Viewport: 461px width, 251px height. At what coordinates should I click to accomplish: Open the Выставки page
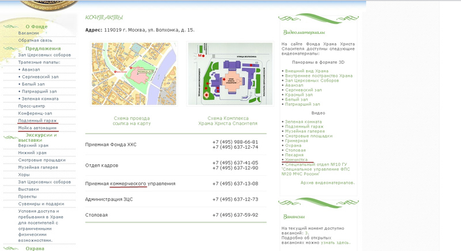[28, 190]
